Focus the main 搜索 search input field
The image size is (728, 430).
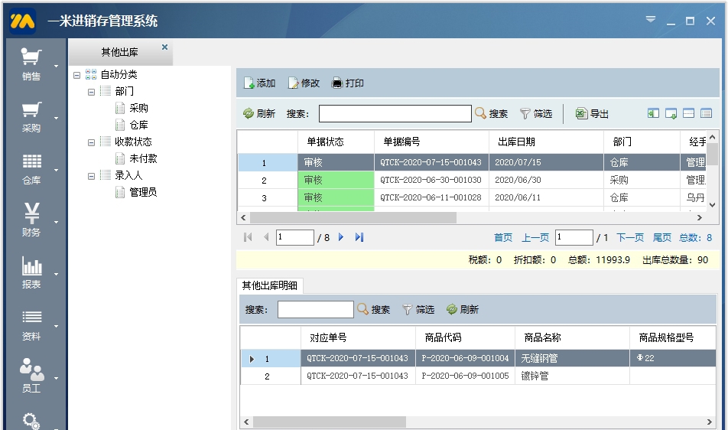click(395, 114)
